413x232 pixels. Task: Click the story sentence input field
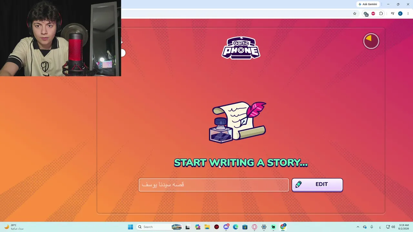click(x=214, y=185)
